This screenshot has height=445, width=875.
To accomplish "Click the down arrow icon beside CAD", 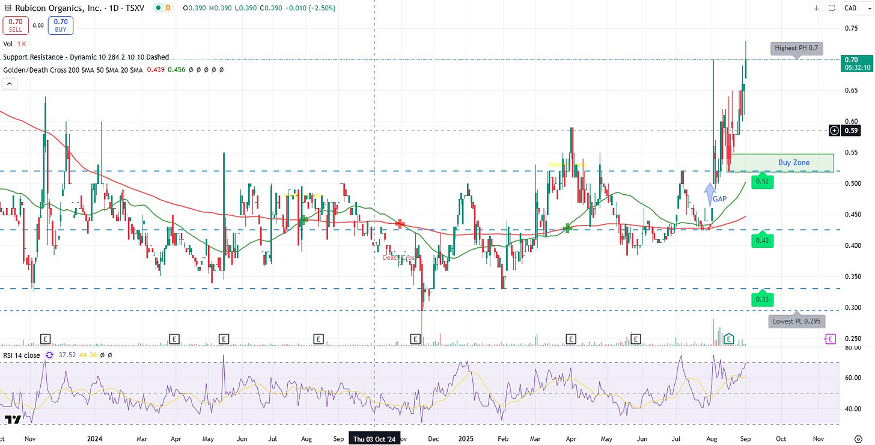I will click(x=816, y=8).
